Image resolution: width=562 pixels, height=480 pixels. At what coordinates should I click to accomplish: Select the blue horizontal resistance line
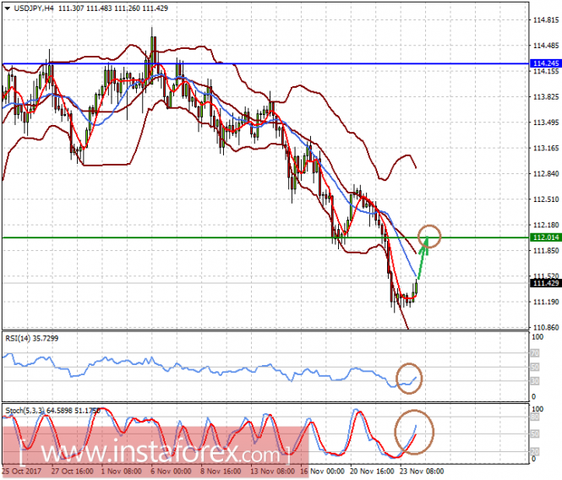click(x=254, y=63)
